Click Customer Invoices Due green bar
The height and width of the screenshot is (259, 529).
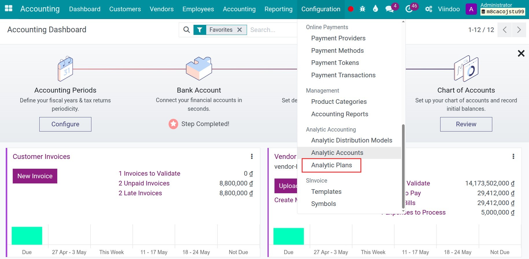(27, 236)
